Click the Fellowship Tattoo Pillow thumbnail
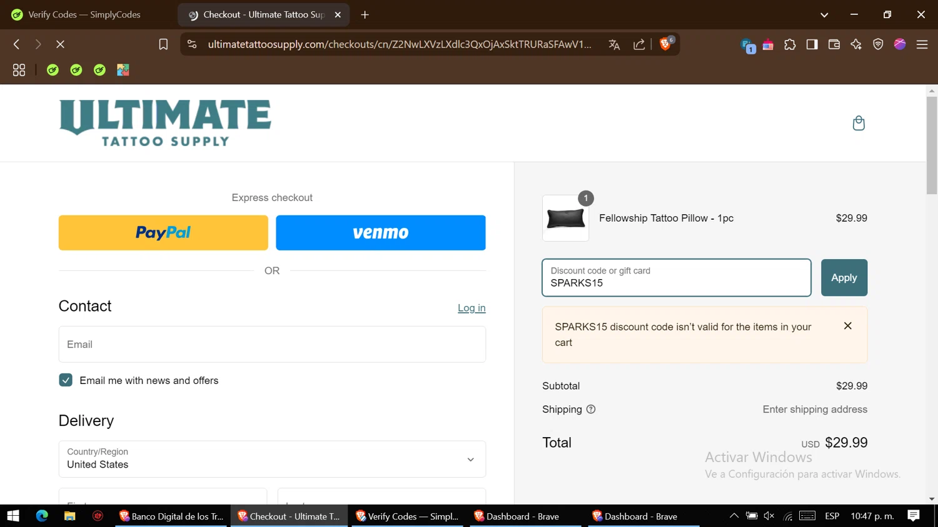The image size is (938, 527). click(x=565, y=218)
